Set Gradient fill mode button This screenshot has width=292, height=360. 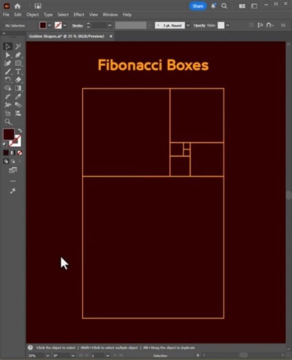pyautogui.click(x=13, y=152)
